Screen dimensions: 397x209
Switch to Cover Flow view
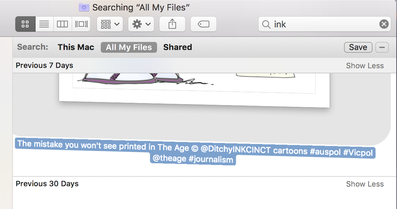(81, 24)
